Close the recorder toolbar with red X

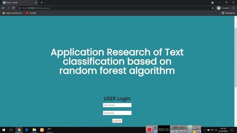pos(199,127)
